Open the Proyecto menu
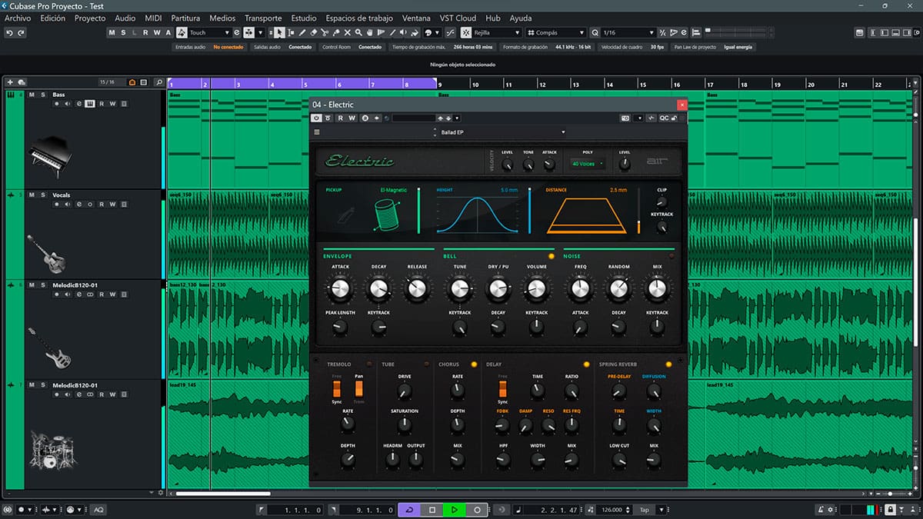923x519 pixels. (x=90, y=18)
